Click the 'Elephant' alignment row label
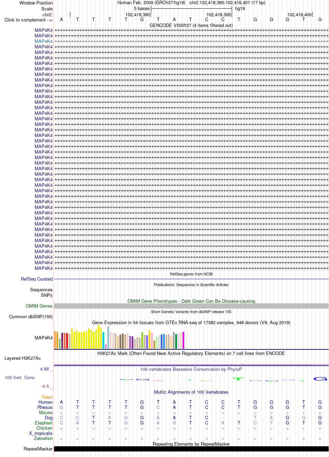329x457 pixels. click(44, 423)
